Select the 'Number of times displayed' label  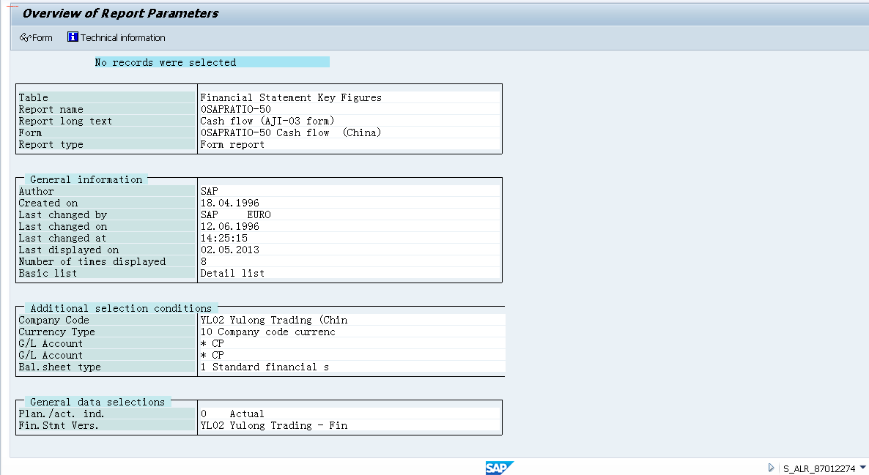coord(92,261)
